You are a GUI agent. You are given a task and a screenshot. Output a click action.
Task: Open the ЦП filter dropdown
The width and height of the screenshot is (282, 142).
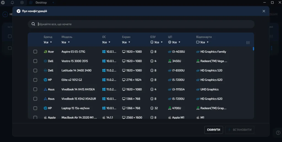tap(174, 42)
